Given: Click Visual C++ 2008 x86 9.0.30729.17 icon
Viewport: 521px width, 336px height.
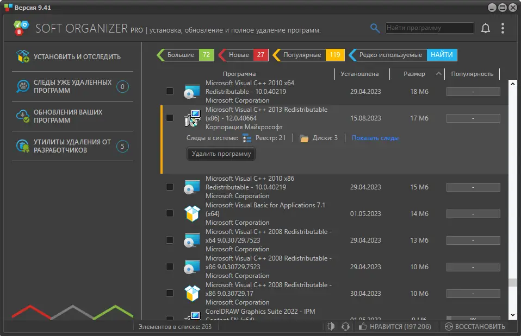Looking at the screenshot, I should pos(192,293).
